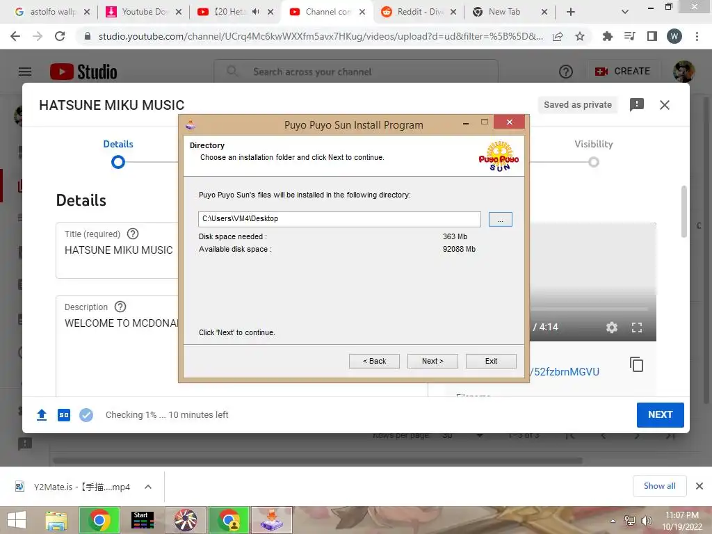The height and width of the screenshot is (534, 712).
Task: Show hidden system tray icons
Action: 613,521
